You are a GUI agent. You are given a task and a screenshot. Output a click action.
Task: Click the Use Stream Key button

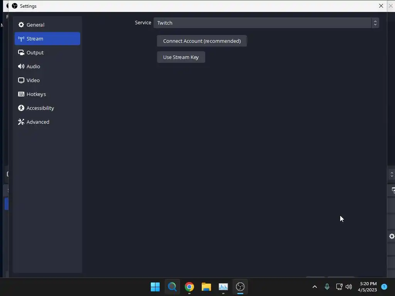181,57
